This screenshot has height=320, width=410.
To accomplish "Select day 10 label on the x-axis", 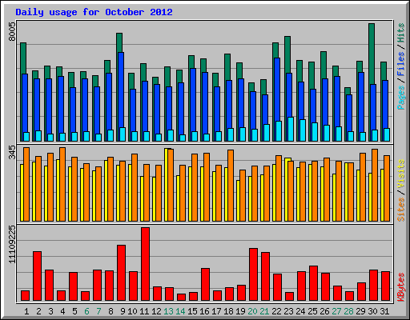I will point(132,311).
